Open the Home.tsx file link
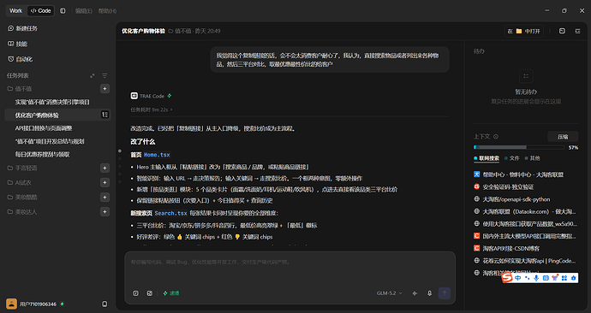 click(x=157, y=155)
